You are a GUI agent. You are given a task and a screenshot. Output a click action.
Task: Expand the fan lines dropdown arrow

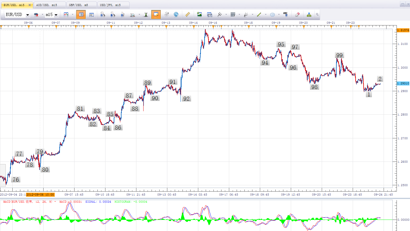(x=252, y=15)
